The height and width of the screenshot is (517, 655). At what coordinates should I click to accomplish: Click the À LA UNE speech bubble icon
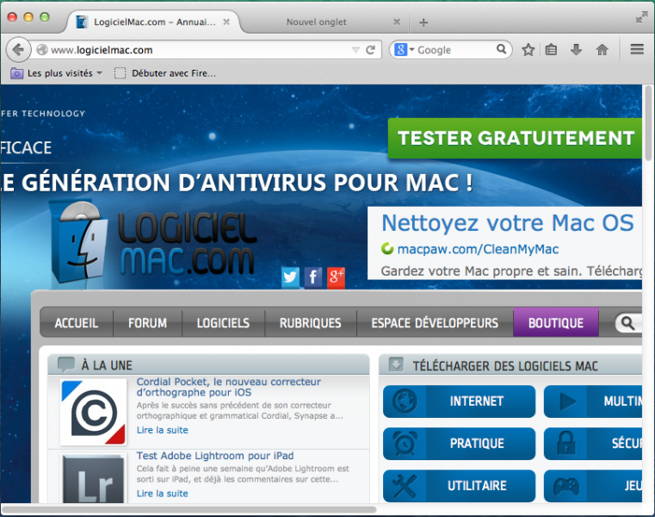point(66,364)
